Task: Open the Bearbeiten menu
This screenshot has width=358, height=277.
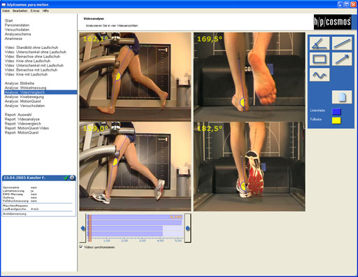Action: point(20,11)
